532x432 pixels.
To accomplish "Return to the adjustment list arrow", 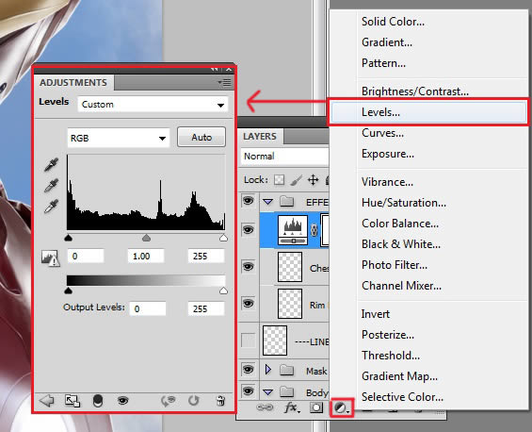I will 46,400.
